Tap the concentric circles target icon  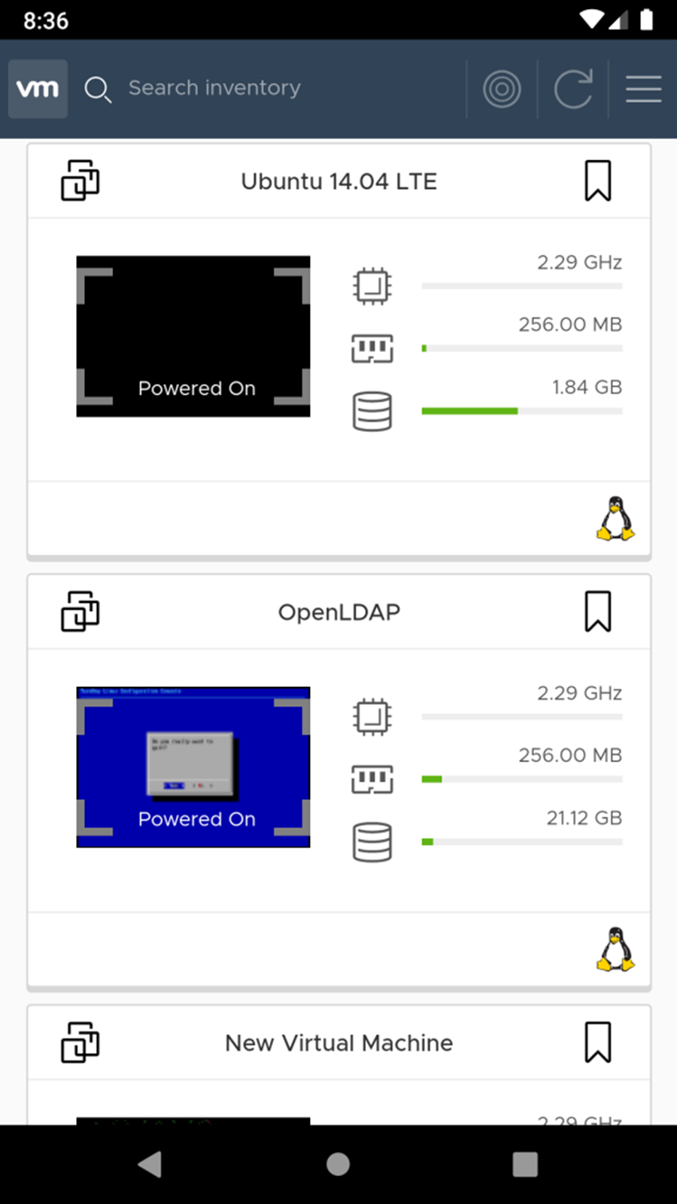click(502, 90)
